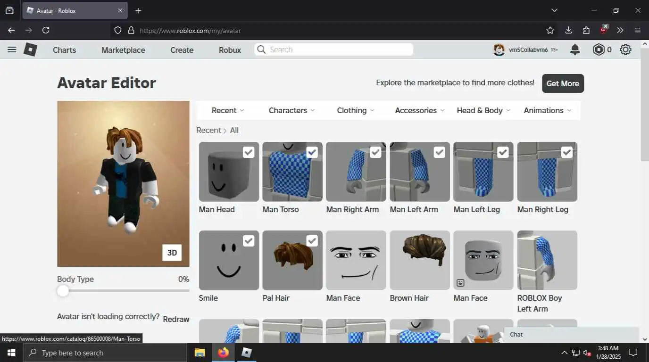Expand the Clothing dropdown

[x=356, y=110]
